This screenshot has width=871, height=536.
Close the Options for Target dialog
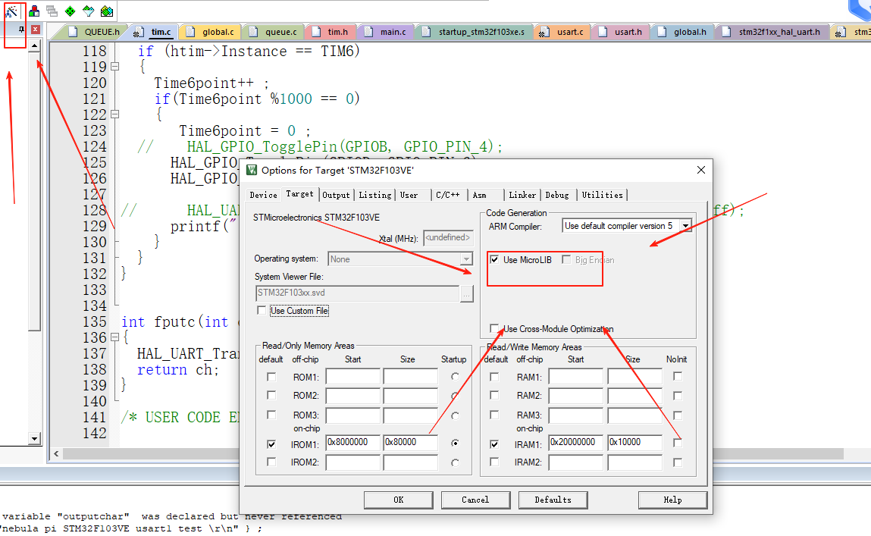[x=701, y=170]
